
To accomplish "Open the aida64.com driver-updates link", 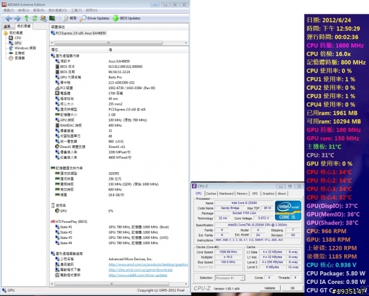I will coord(138,275).
